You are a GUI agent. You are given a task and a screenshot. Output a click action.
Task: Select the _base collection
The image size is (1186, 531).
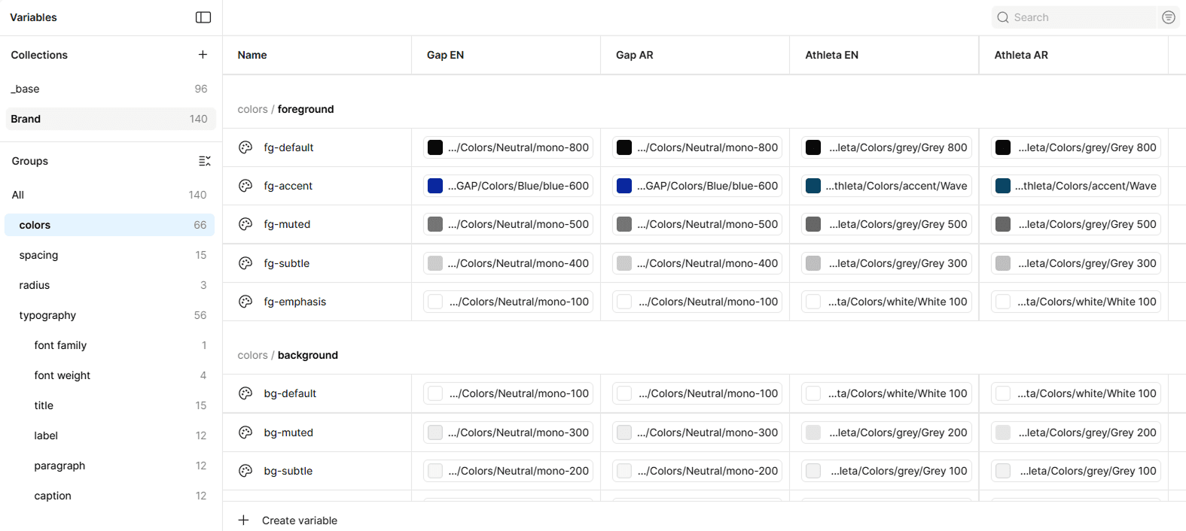[x=111, y=89]
